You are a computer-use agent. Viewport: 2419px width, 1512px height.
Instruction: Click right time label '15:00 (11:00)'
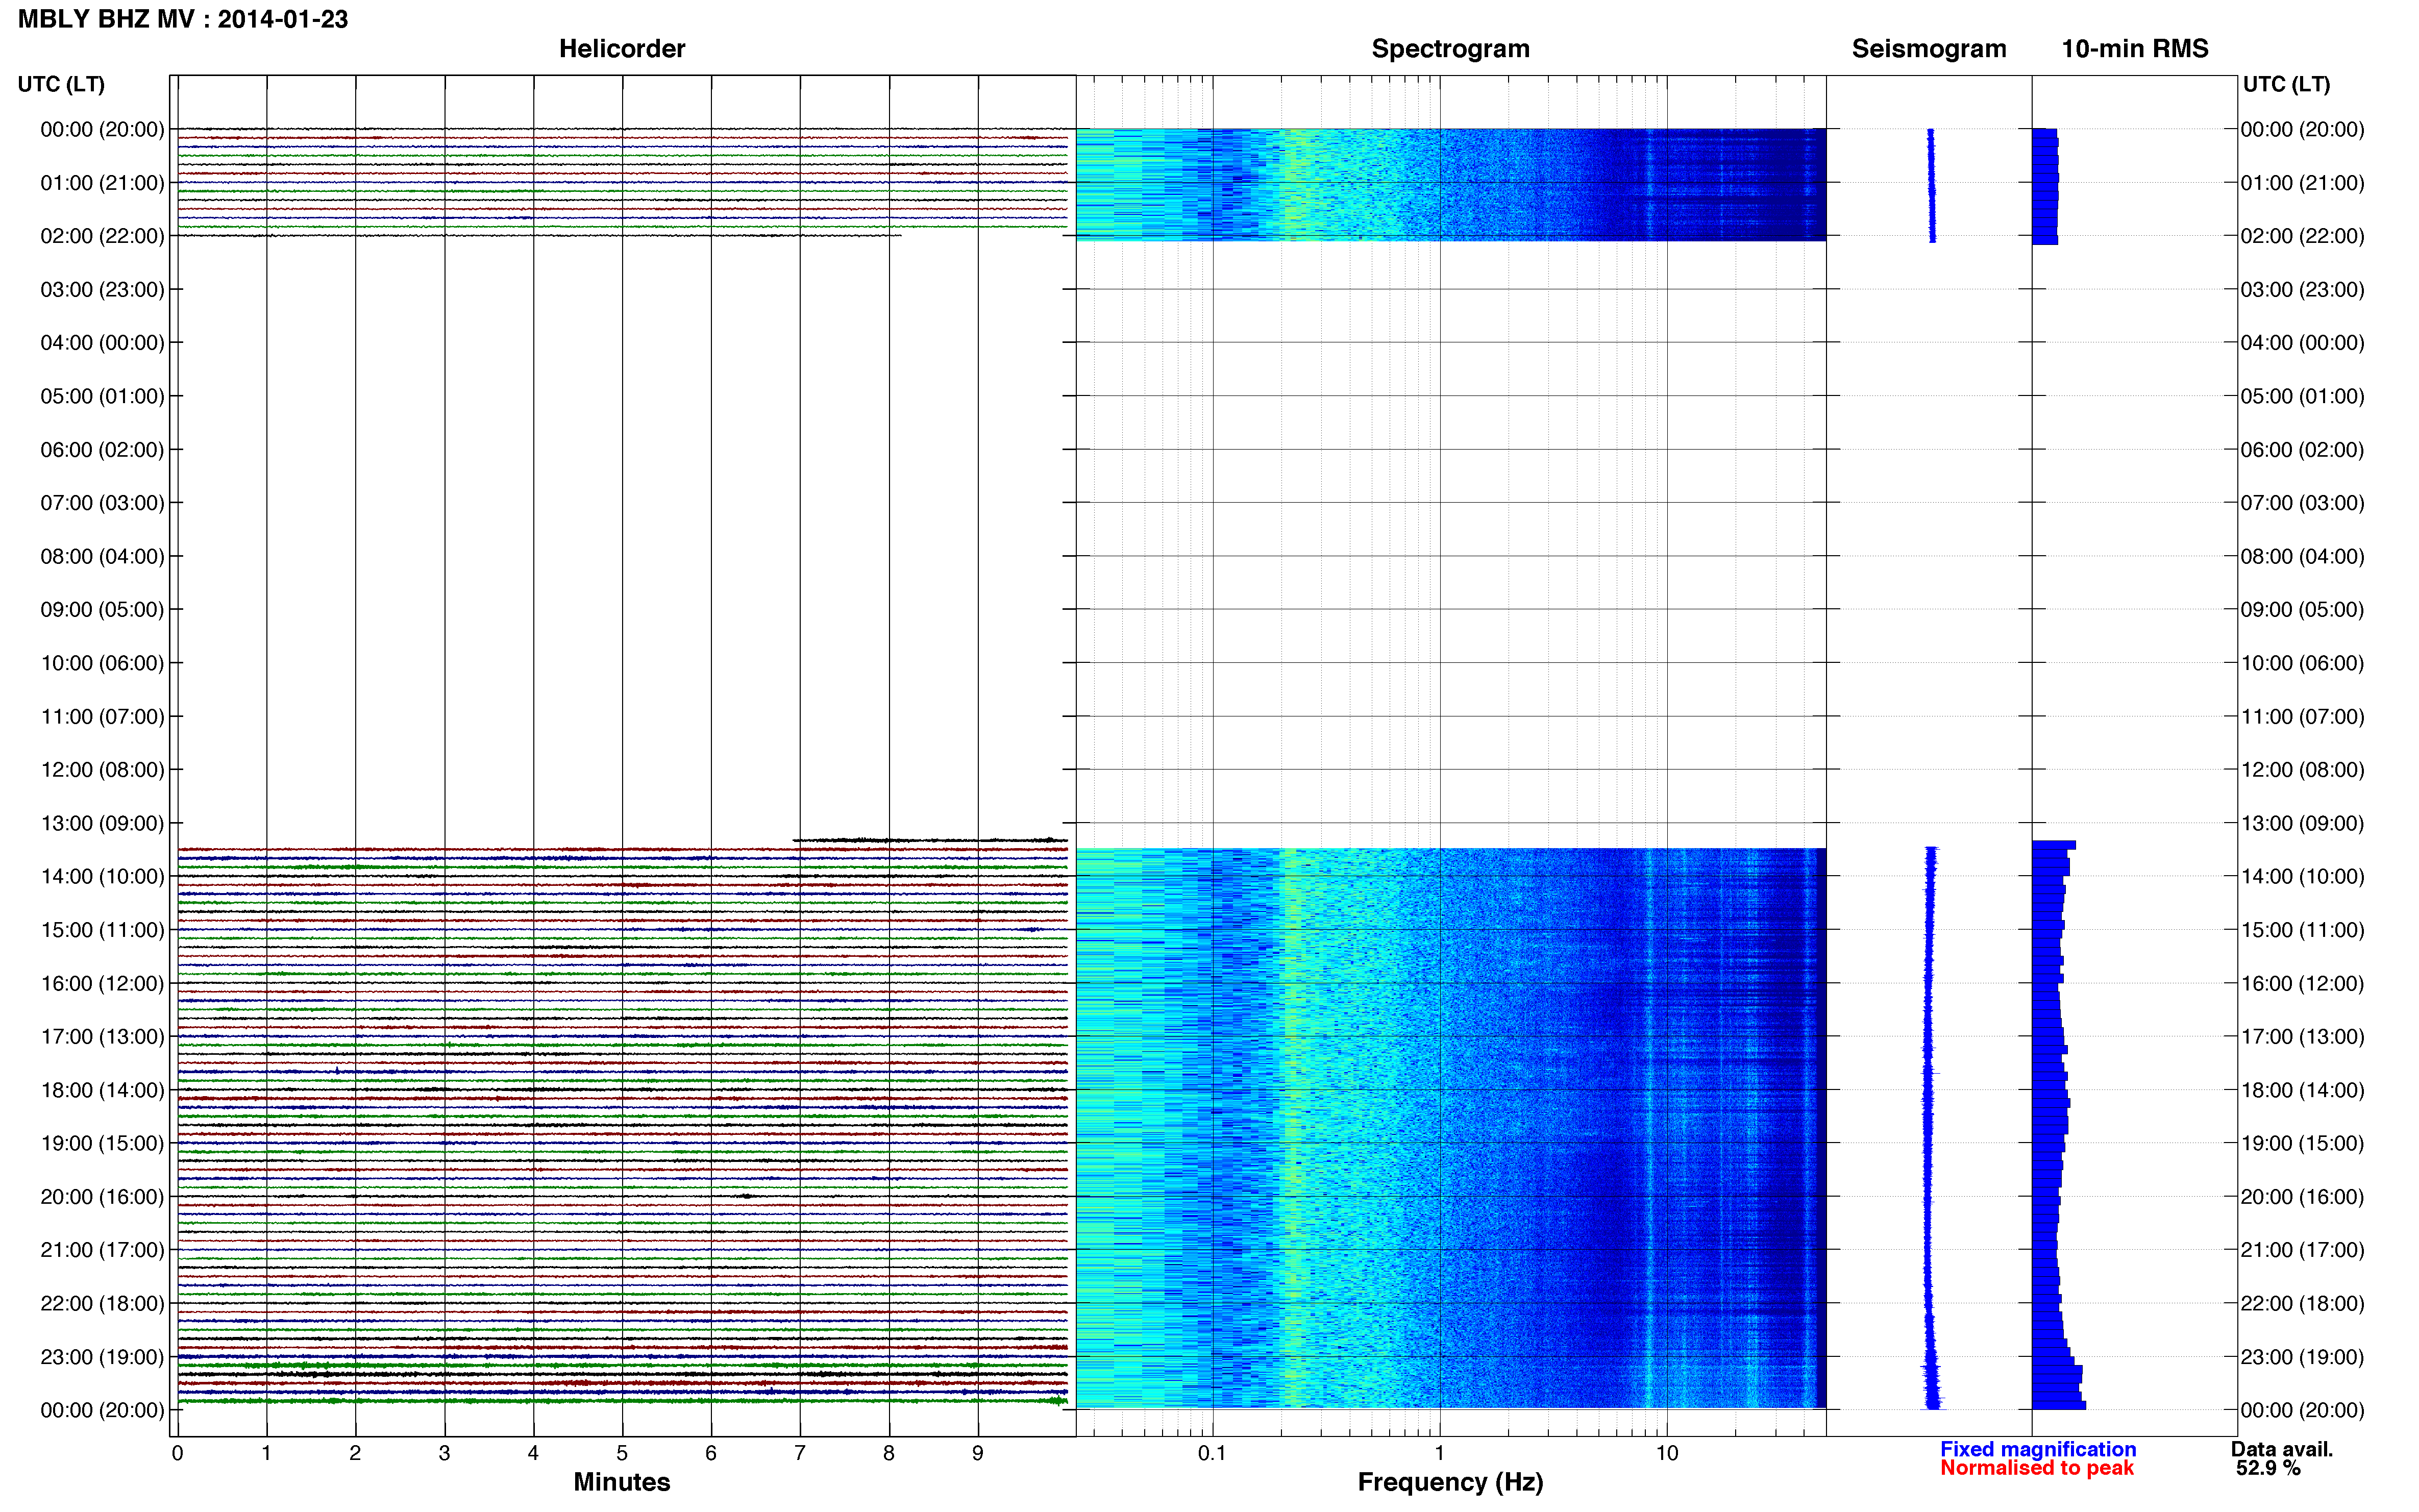click(x=2302, y=930)
